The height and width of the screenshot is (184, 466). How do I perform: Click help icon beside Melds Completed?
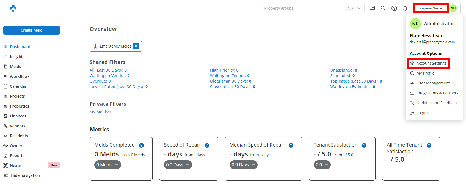[141, 145]
